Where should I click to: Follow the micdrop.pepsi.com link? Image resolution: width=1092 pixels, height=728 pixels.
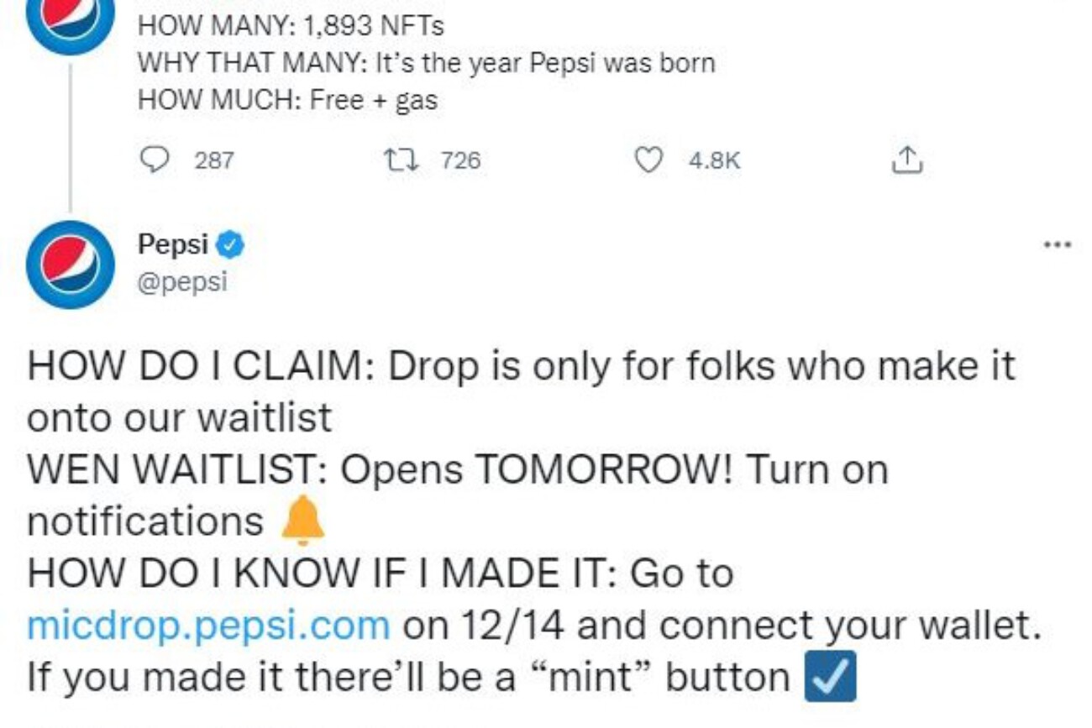point(208,626)
